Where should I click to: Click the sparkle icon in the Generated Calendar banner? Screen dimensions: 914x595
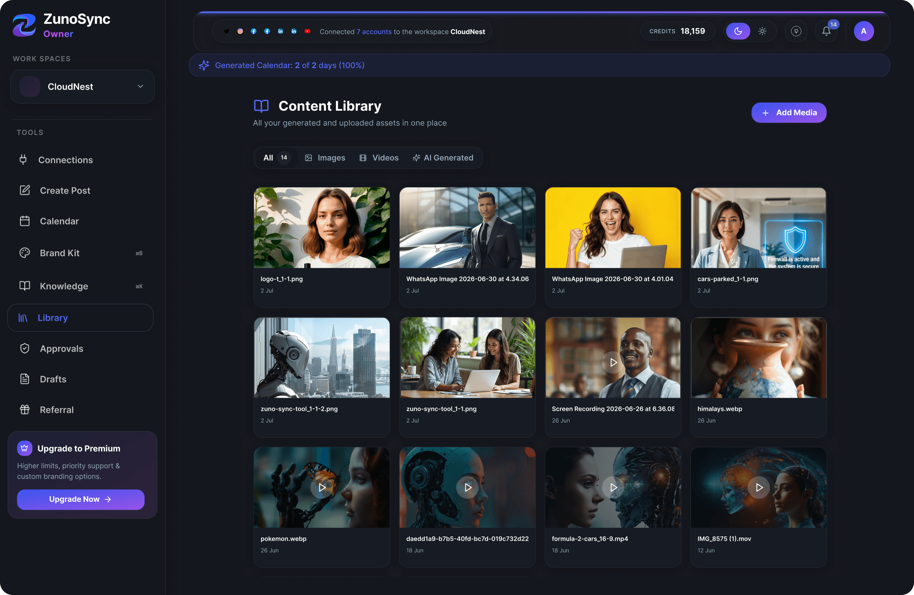[204, 66]
